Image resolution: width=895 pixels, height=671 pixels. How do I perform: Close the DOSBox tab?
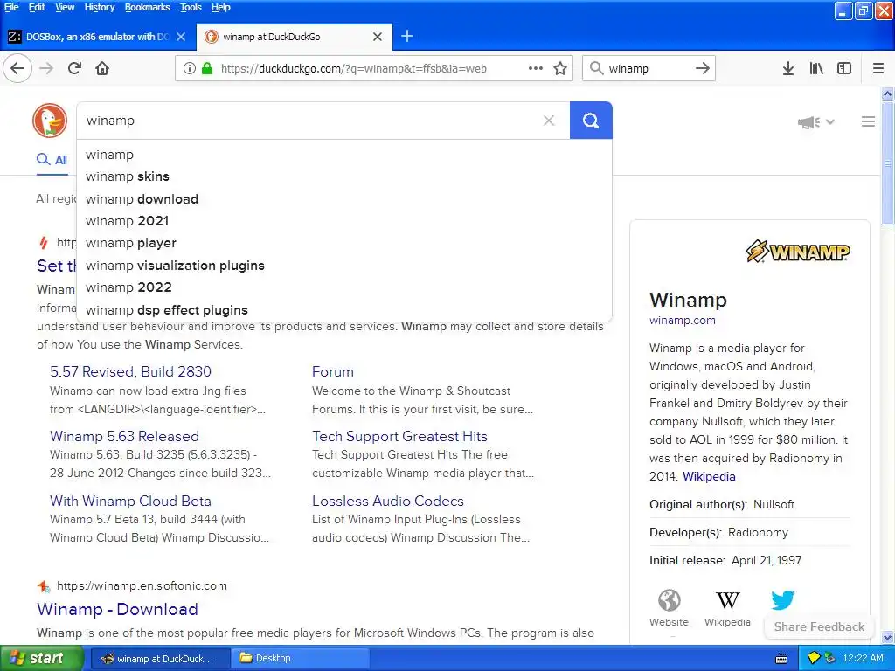tap(181, 37)
